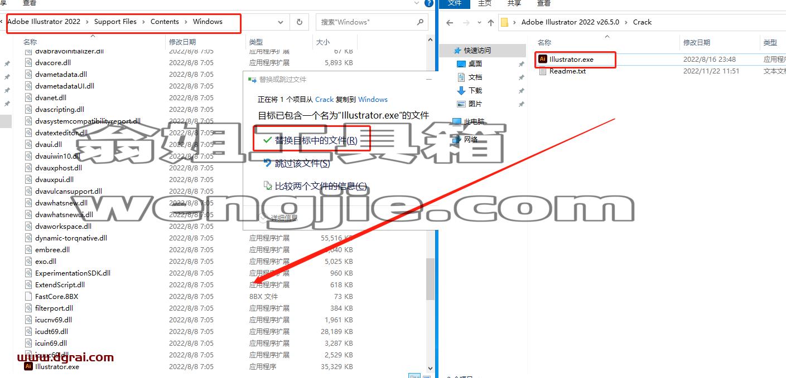Select 快速访问 in right navigation pane
The height and width of the screenshot is (378, 786).
(x=478, y=50)
